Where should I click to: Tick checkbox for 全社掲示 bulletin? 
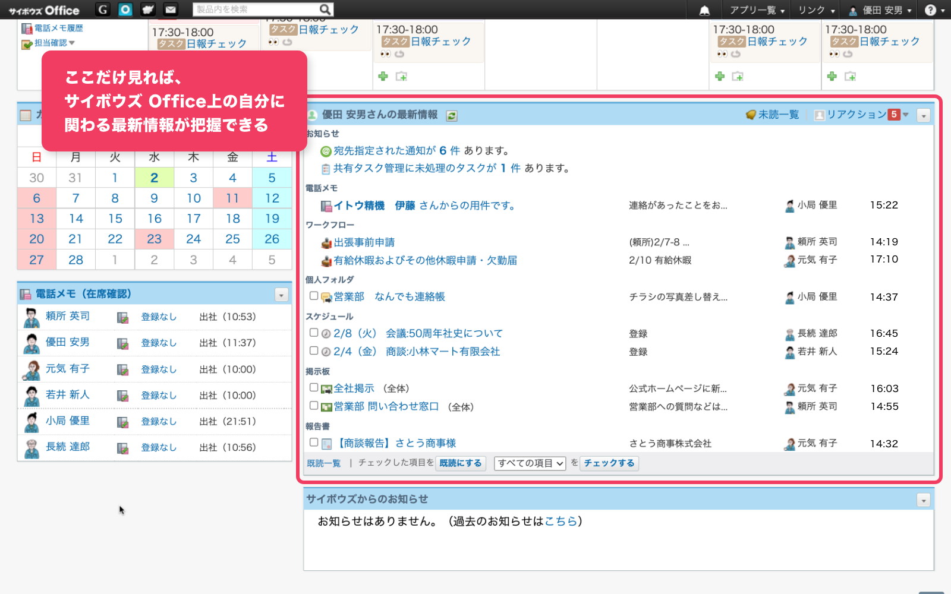pyautogui.click(x=314, y=387)
